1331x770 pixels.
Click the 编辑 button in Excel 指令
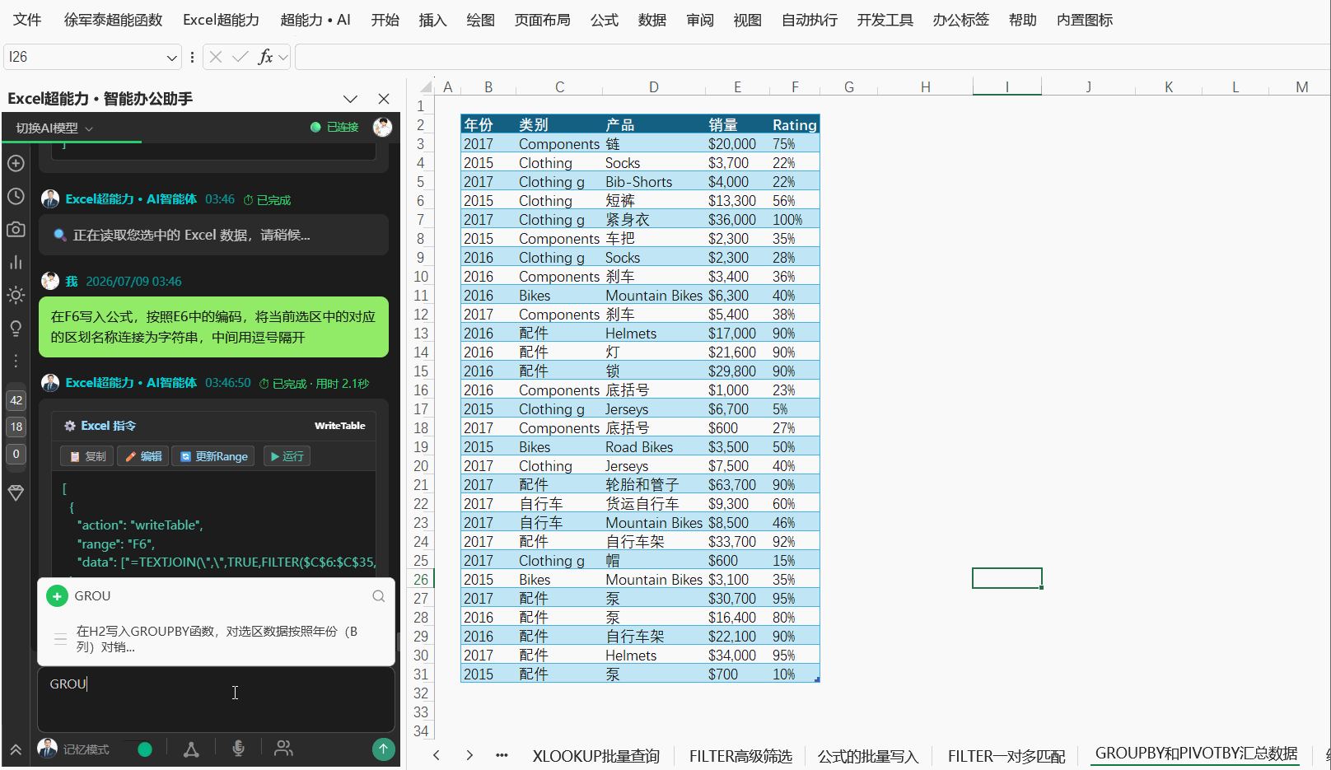[x=142, y=456]
